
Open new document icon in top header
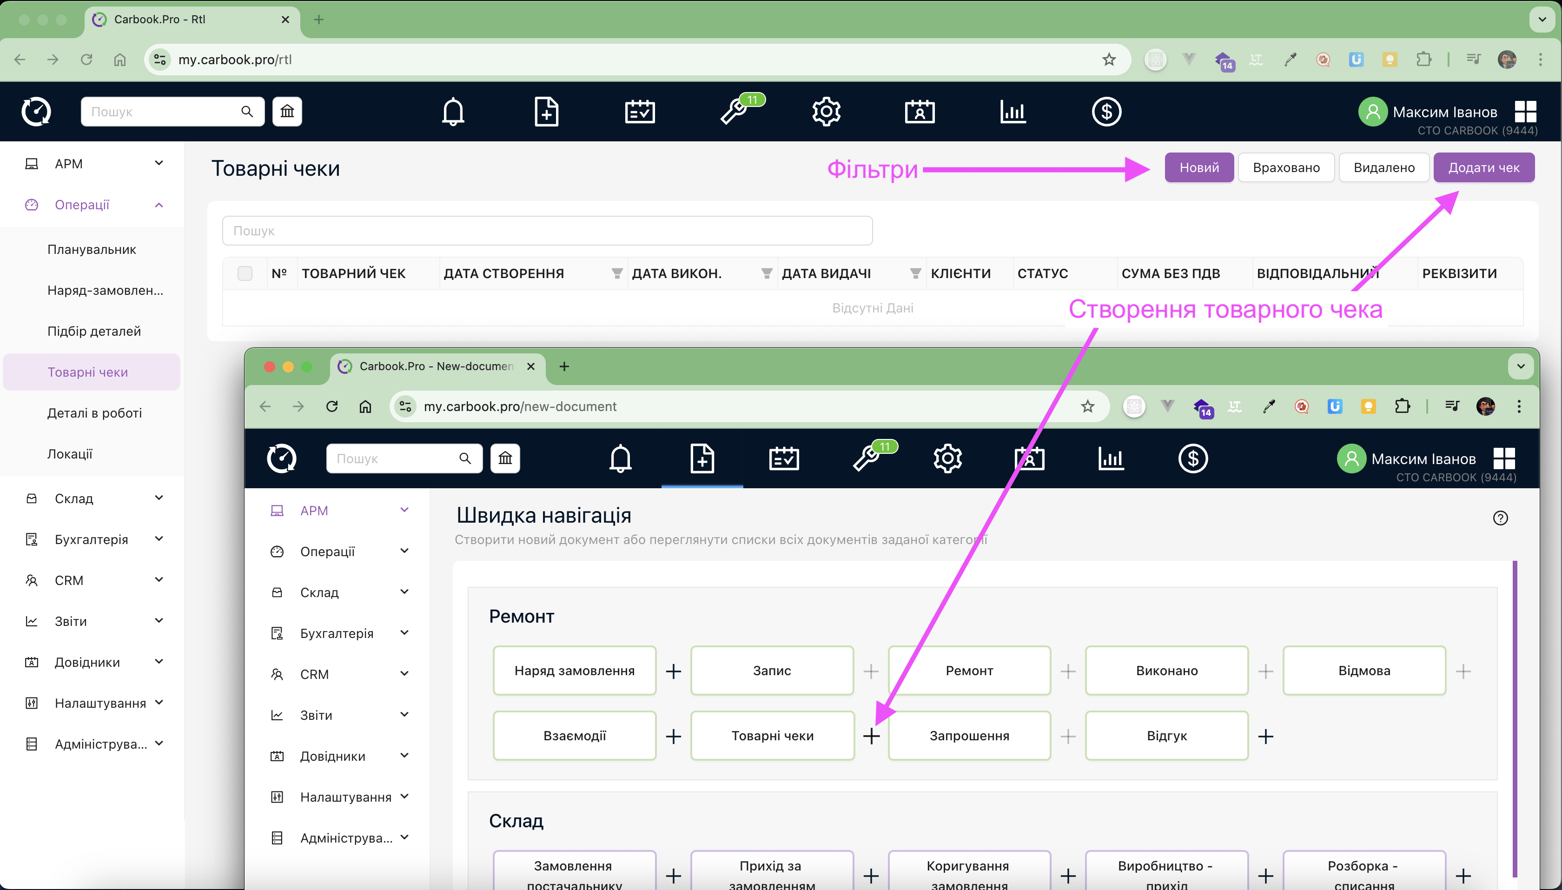pyautogui.click(x=546, y=111)
